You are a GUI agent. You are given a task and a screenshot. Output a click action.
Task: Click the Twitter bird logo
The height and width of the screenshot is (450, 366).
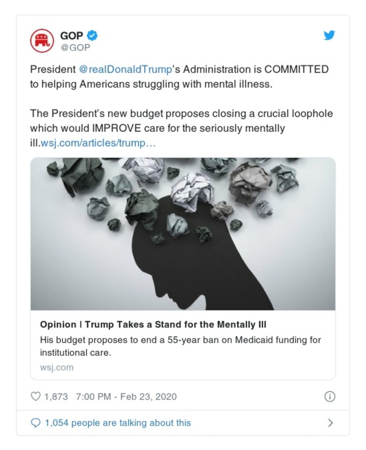(x=329, y=35)
